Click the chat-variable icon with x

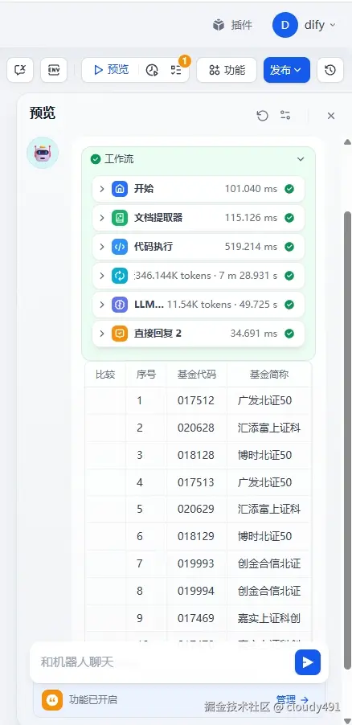click(x=20, y=70)
